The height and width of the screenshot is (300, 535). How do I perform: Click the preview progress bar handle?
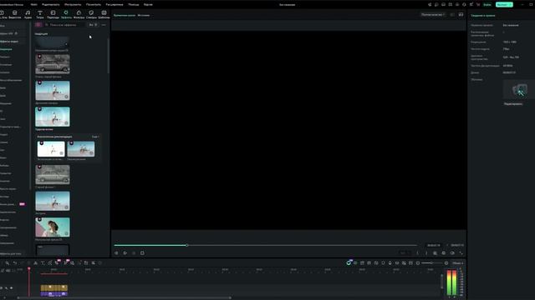(186, 245)
